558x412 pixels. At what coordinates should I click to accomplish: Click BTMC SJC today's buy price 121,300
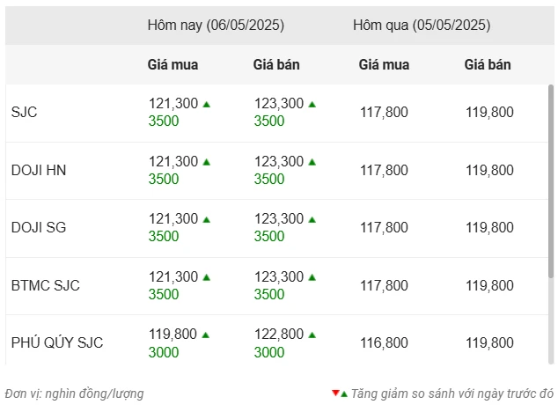click(x=173, y=276)
